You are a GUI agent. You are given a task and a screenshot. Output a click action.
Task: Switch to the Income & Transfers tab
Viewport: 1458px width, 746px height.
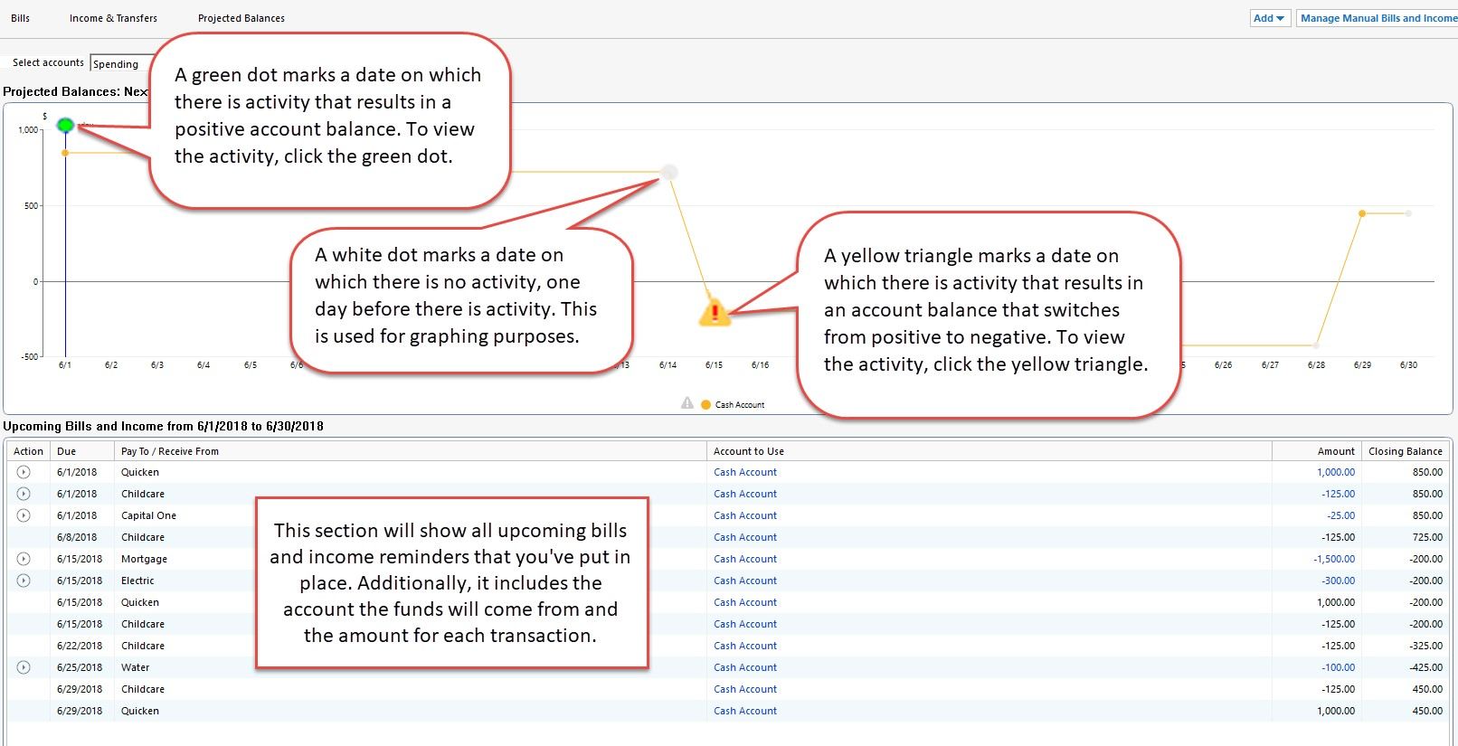(x=113, y=18)
